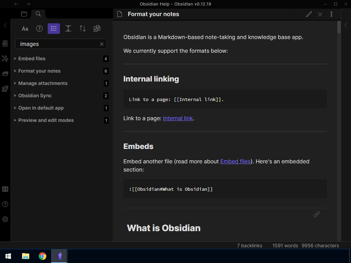Switch to the search tab

click(x=38, y=14)
